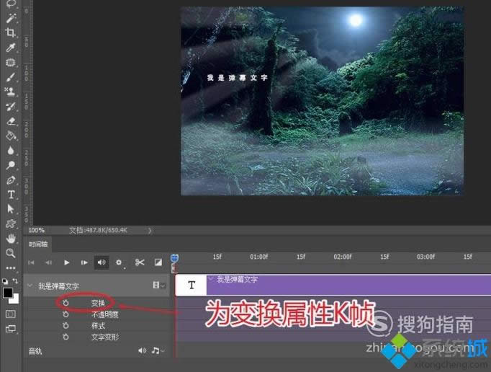Open the three-dots edit toolbar menu

(11, 268)
